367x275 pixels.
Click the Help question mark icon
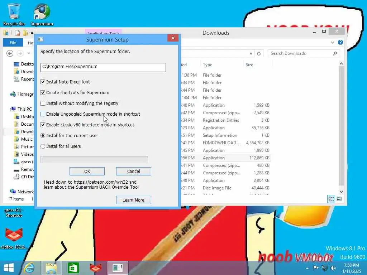(340, 42)
